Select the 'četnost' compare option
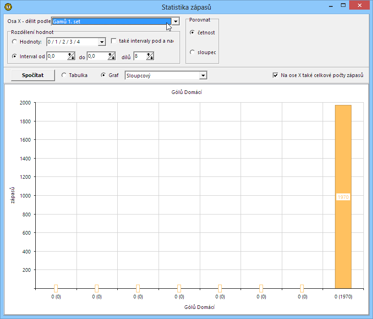The height and width of the screenshot is (319, 373). tap(192, 33)
